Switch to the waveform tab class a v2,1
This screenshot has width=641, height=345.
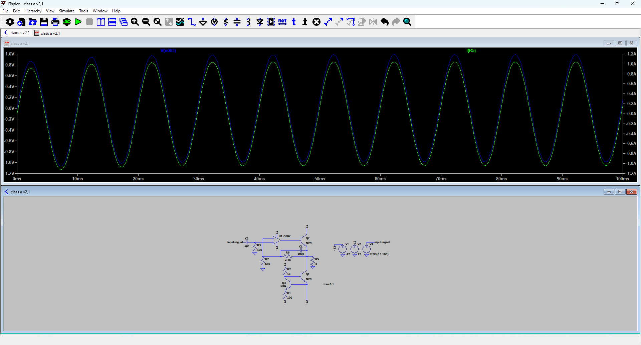(47, 33)
